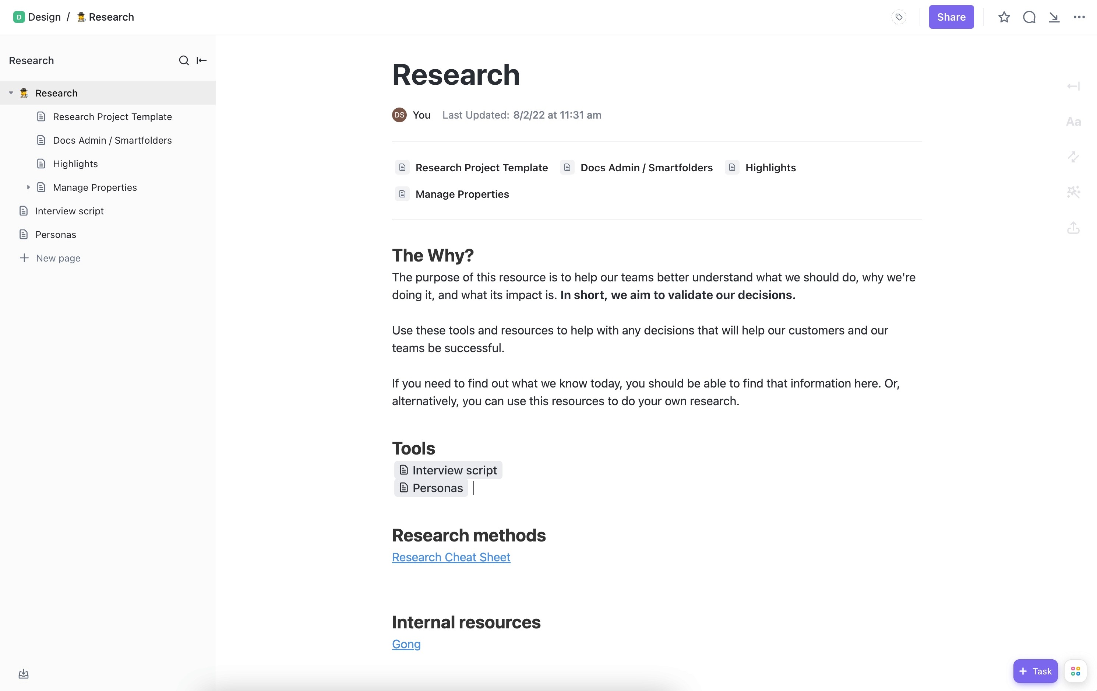
Task: Click the search icon in sidebar
Action: (x=184, y=61)
